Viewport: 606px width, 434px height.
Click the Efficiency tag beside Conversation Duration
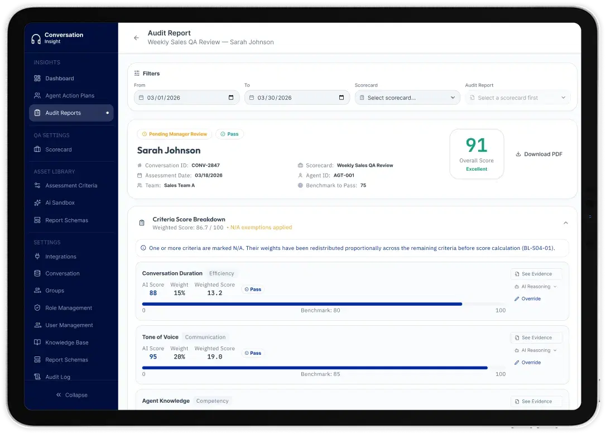tap(222, 273)
